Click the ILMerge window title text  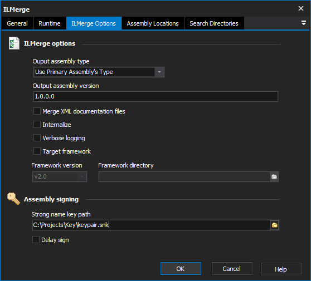click(x=17, y=9)
